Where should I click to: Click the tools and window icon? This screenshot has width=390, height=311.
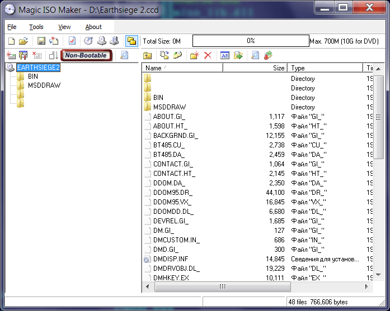[24, 55]
